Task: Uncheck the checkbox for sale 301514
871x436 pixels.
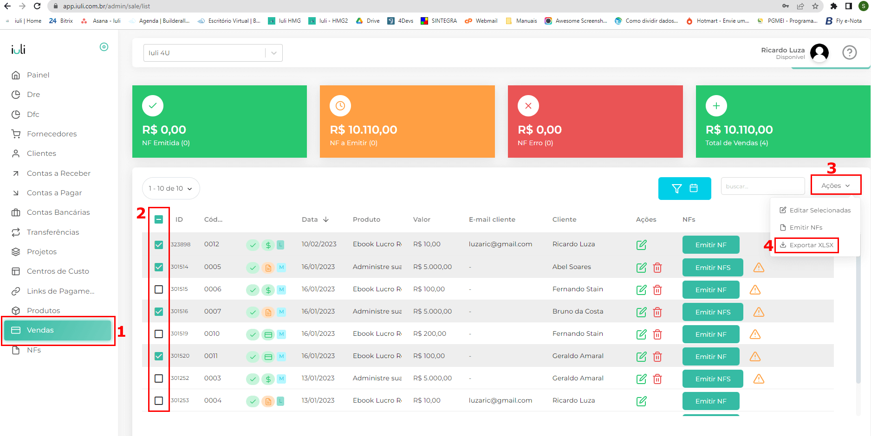Action: (159, 267)
